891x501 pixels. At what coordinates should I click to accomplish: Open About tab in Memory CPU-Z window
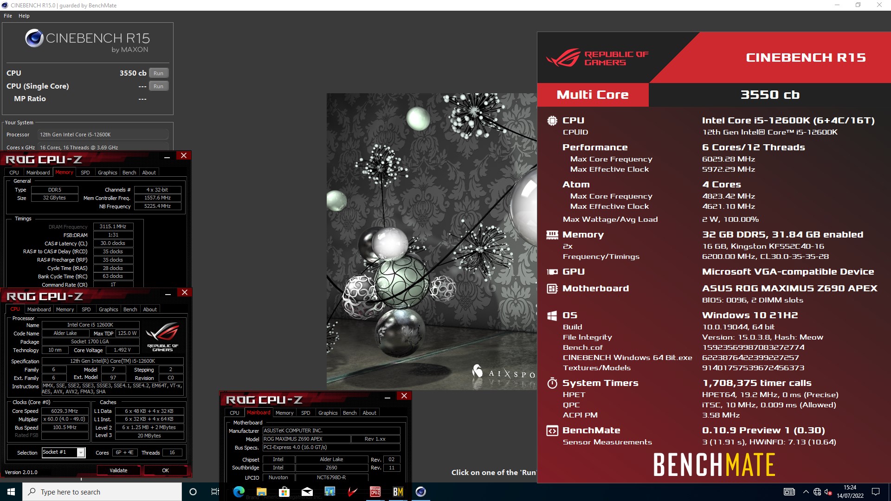[x=149, y=173]
